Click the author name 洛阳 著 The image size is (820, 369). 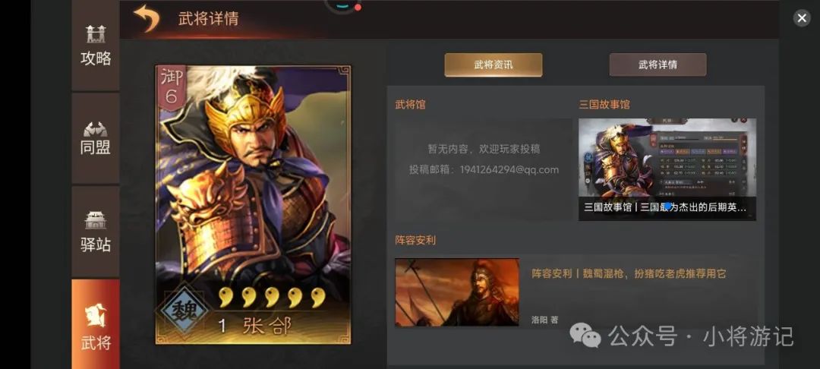click(544, 320)
